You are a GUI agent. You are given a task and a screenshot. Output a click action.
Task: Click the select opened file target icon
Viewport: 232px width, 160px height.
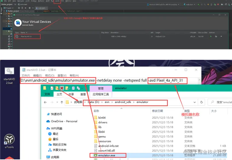pyautogui.click(x=19, y=8)
